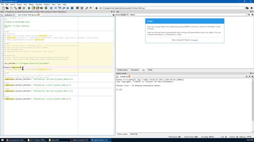Click the @ symbol finder icon
Image resolution: width=254 pixels, height=142 pixels.
click(x=24, y=8)
